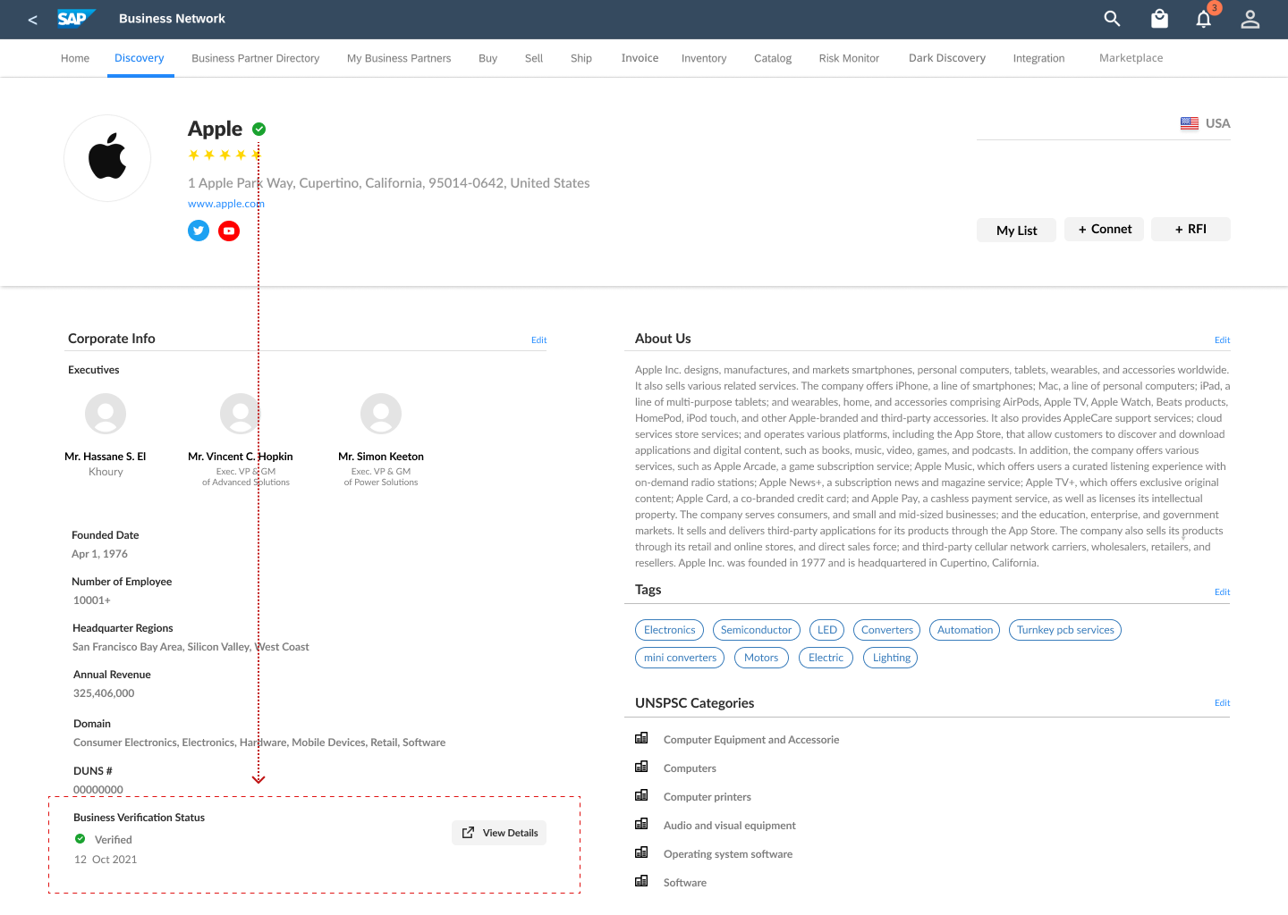Click green Verified status check icon
1288x915 pixels.
click(x=80, y=839)
